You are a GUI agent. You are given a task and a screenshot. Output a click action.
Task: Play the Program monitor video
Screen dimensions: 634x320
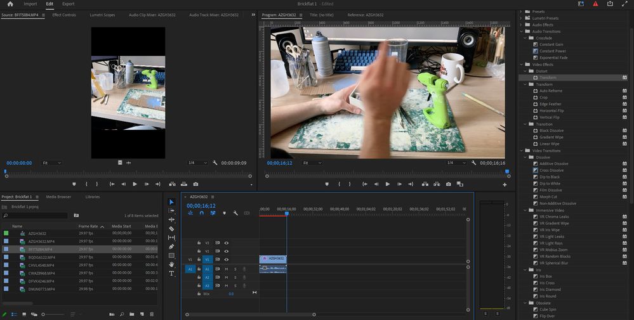point(387,184)
